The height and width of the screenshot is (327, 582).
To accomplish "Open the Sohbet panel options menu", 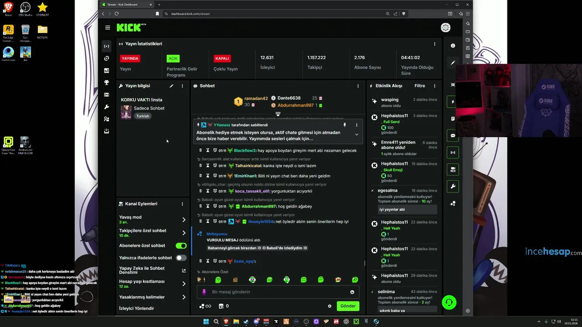I will pos(358,86).
